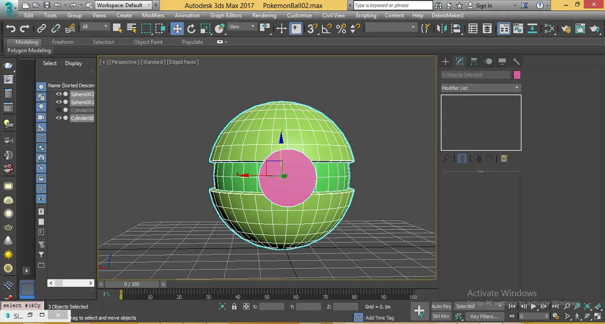
Task: Open the Graph Editors menu
Action: (226, 15)
